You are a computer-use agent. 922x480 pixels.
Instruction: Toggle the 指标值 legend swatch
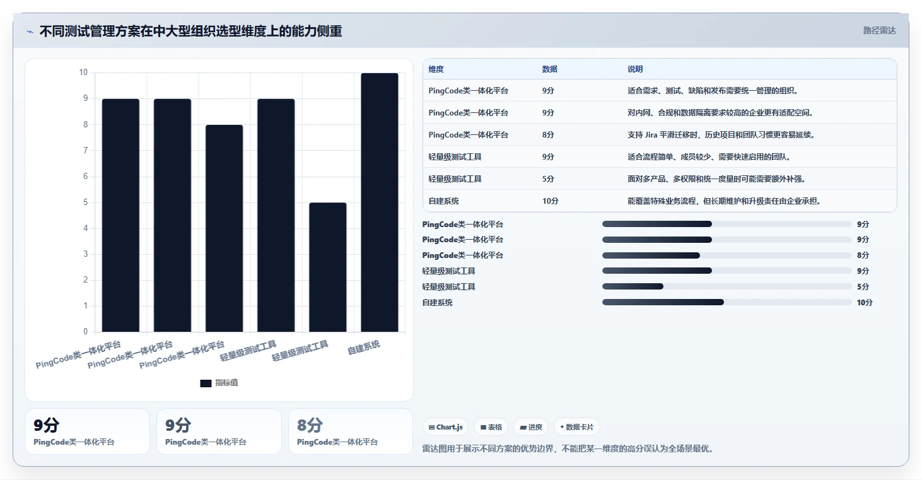(x=206, y=383)
